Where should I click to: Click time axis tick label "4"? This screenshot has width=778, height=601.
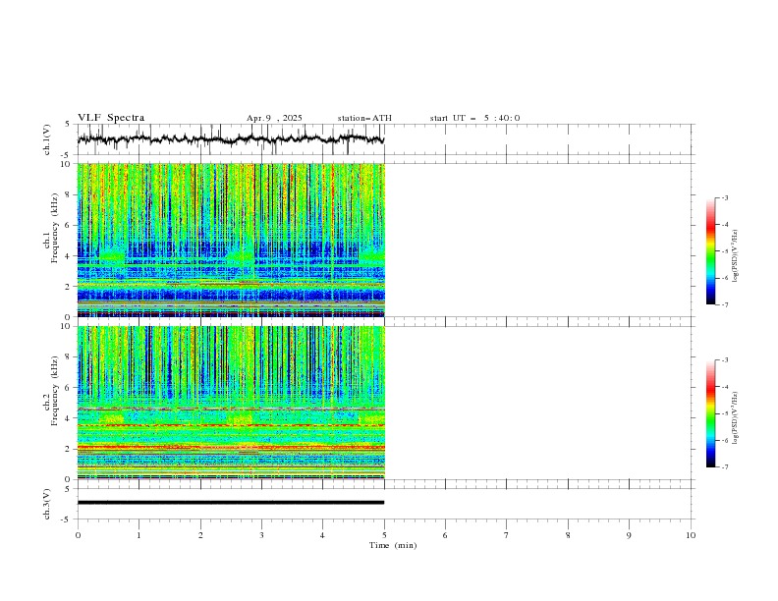pos(322,535)
